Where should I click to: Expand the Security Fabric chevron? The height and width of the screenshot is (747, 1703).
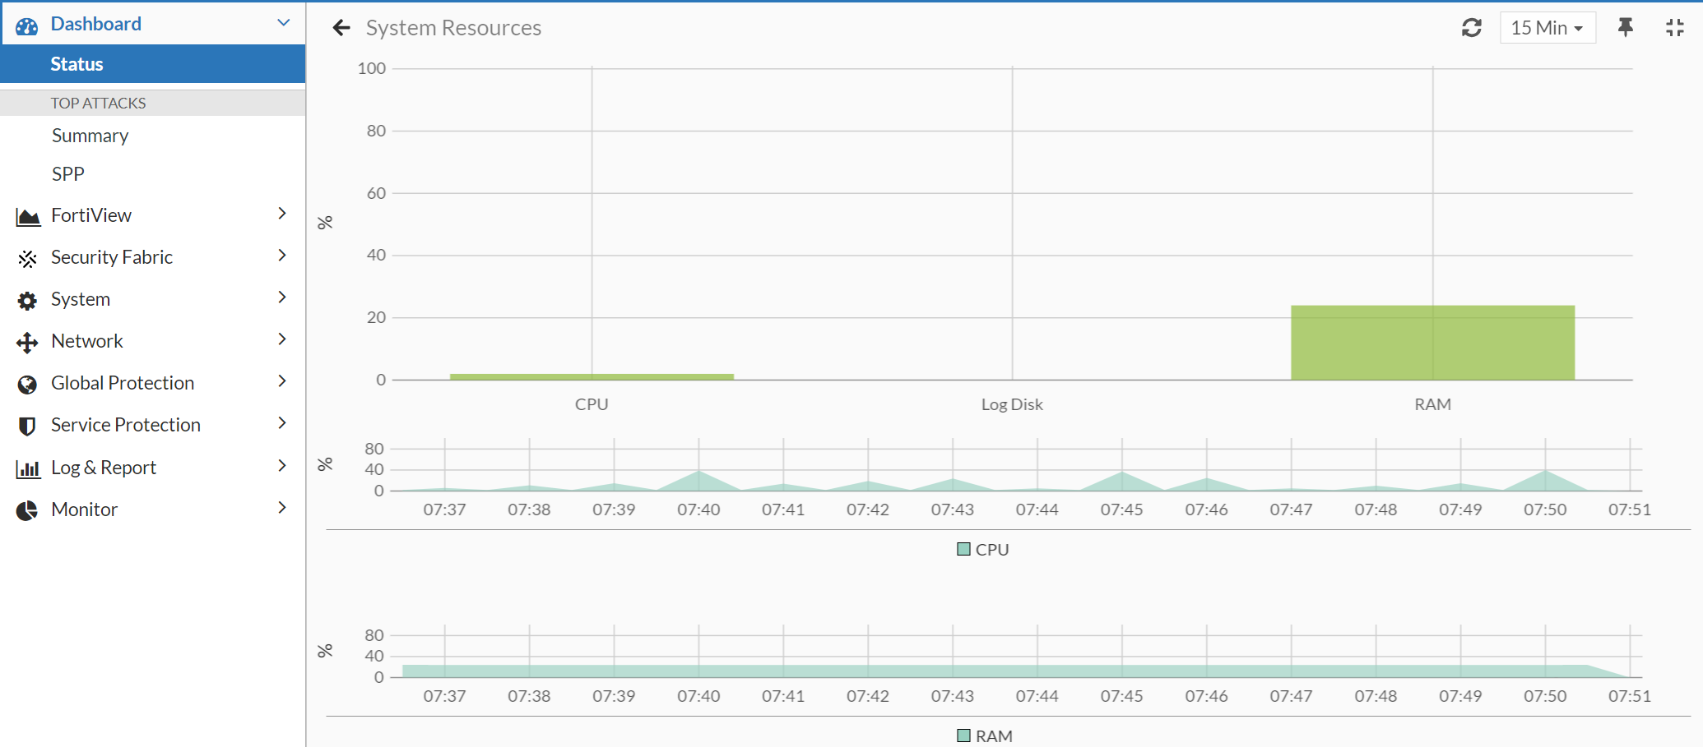pyautogui.click(x=282, y=256)
